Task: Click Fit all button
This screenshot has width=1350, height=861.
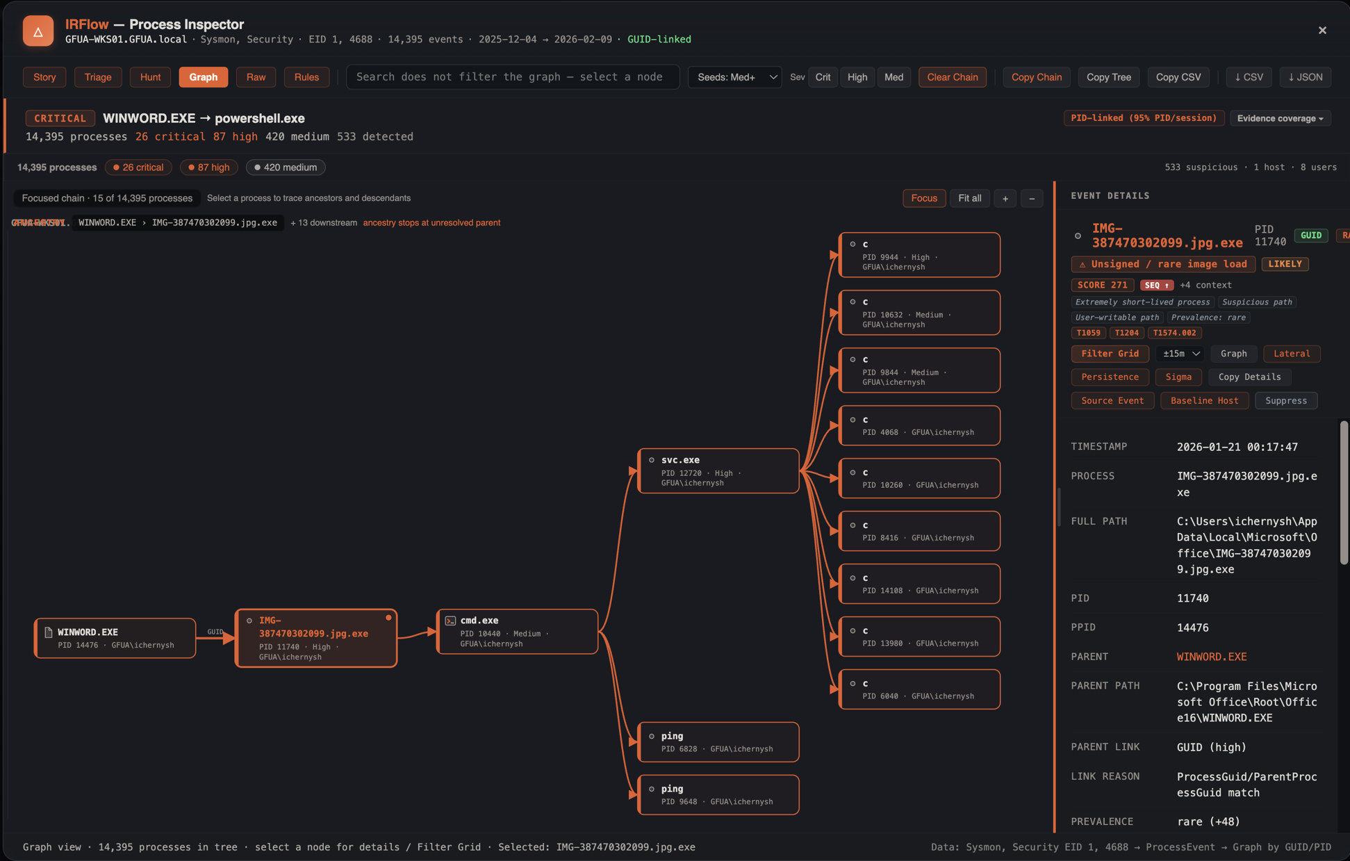Action: (969, 198)
